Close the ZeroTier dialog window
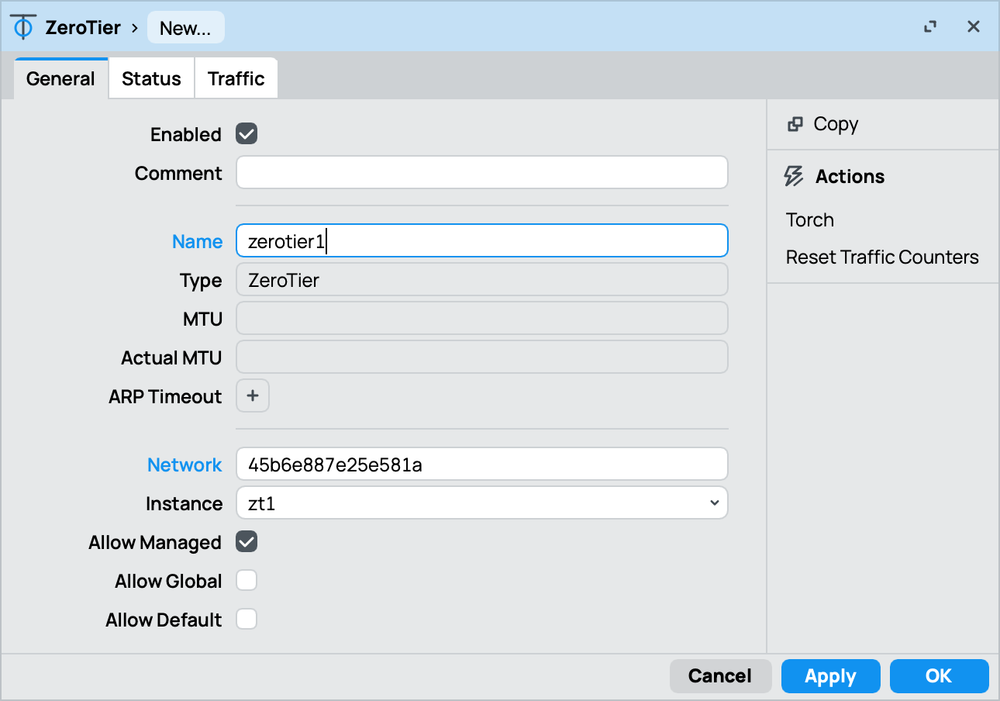The height and width of the screenshot is (701, 1000). tap(974, 27)
